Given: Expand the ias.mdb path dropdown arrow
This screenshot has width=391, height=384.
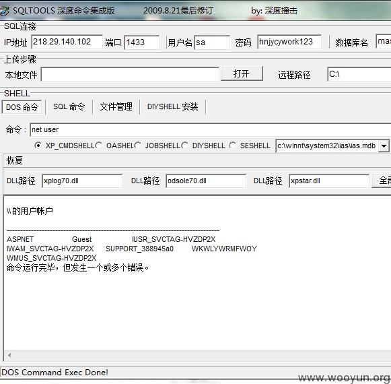Looking at the screenshot, I should click(384, 146).
